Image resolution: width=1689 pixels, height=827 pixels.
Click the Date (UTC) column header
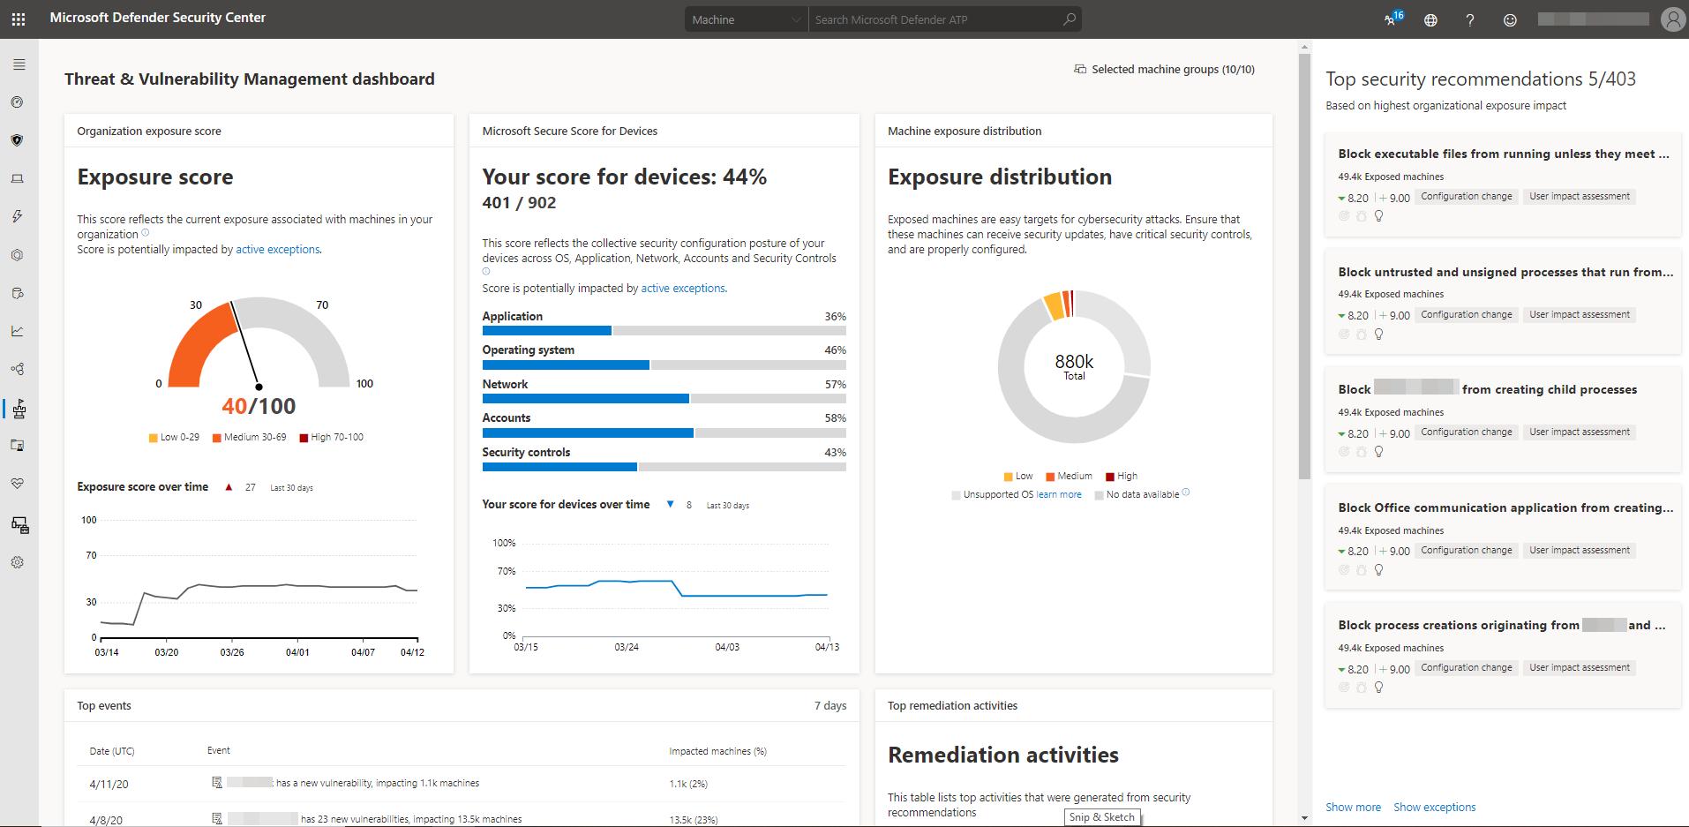point(112,751)
